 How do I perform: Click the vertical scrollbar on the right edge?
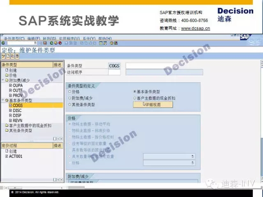tap(262, 121)
